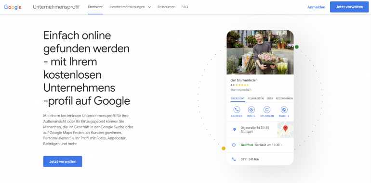
Task: Expand the Unternehmenslösungen dropdown menu
Action: 130,7
